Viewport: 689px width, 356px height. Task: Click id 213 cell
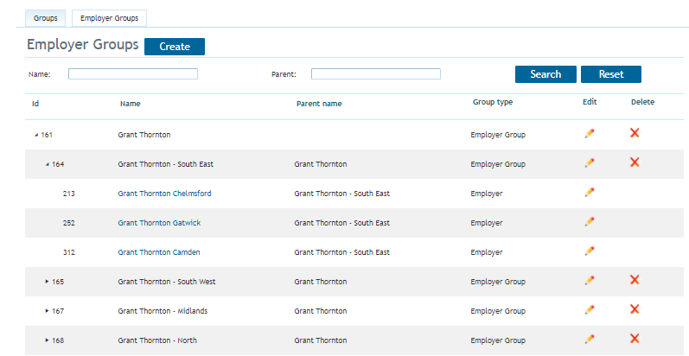coord(68,194)
